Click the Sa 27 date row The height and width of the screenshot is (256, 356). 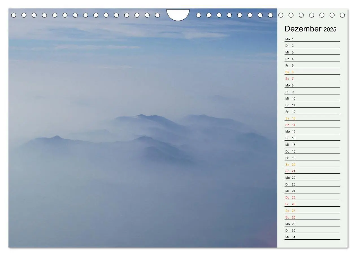coord(312,211)
